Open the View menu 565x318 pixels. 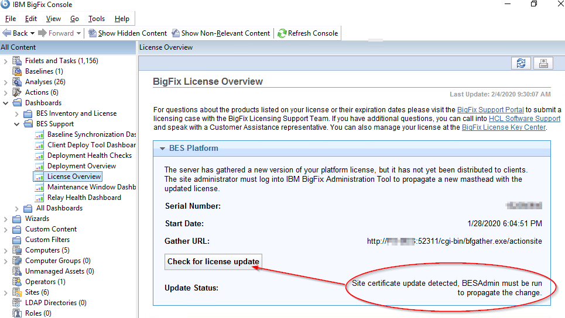[53, 19]
